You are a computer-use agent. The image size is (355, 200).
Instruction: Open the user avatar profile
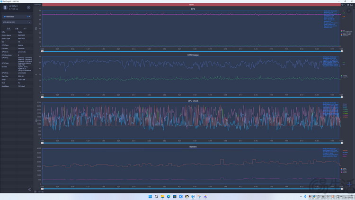5,8
